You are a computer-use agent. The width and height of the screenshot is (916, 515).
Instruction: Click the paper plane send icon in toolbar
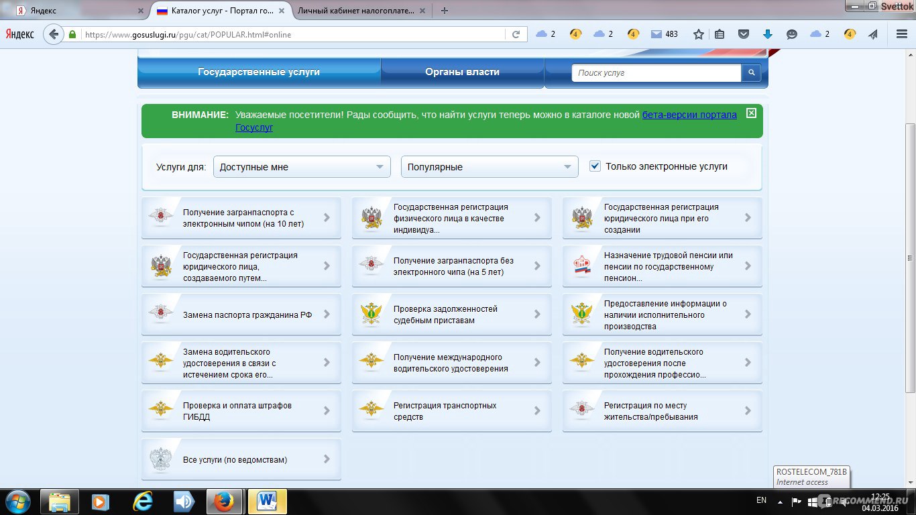coord(872,34)
